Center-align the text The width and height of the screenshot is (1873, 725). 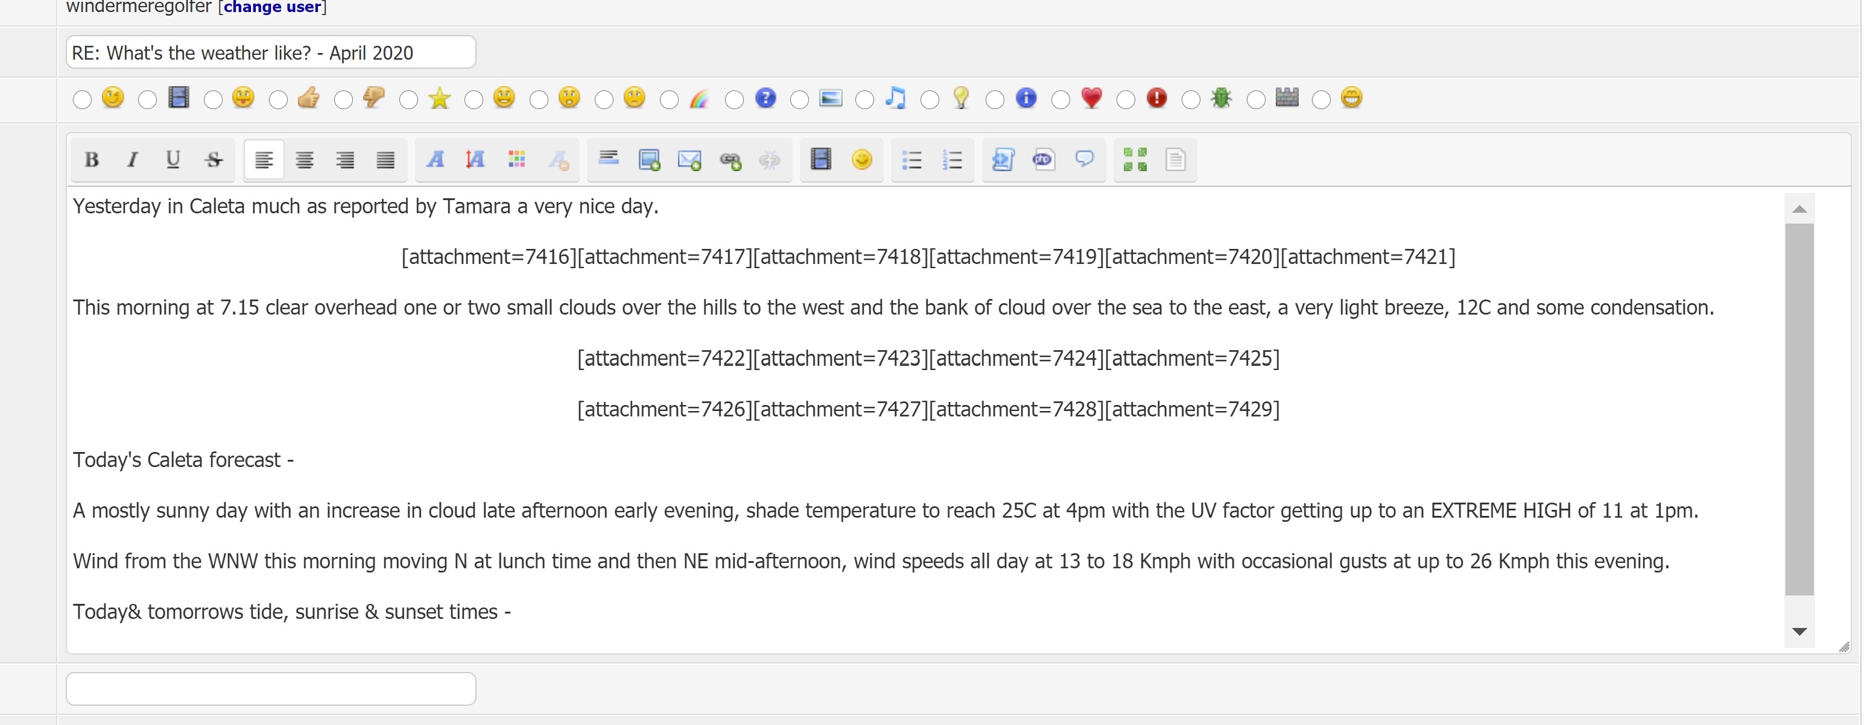pyautogui.click(x=305, y=160)
